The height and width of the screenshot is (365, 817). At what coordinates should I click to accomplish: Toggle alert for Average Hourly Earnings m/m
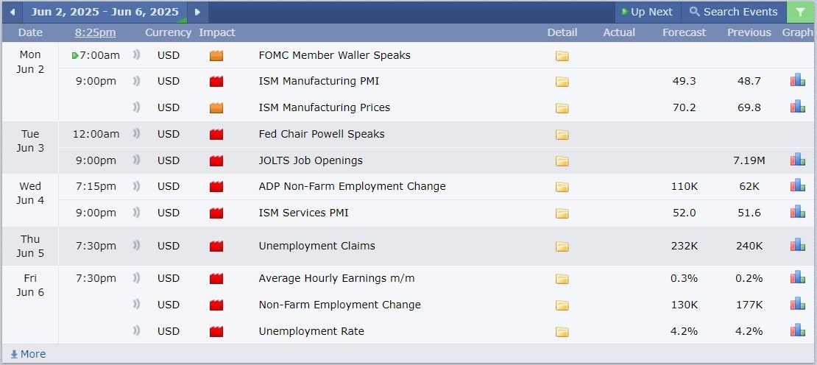pyautogui.click(x=136, y=277)
